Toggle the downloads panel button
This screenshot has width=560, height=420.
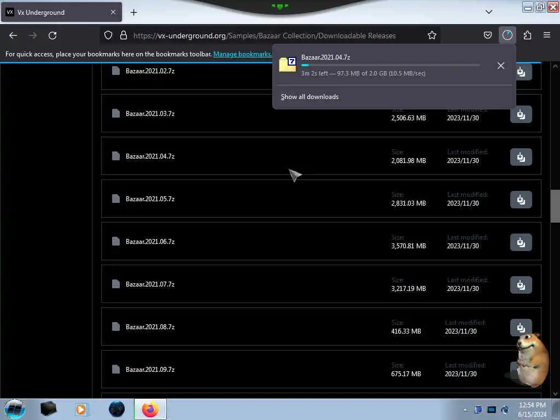[507, 36]
